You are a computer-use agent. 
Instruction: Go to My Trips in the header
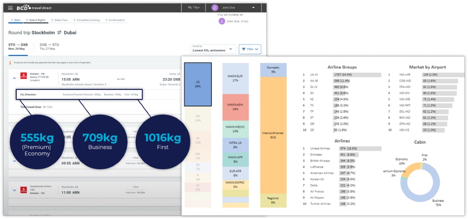193,7
